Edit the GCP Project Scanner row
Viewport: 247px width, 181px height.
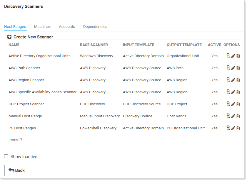(233, 104)
